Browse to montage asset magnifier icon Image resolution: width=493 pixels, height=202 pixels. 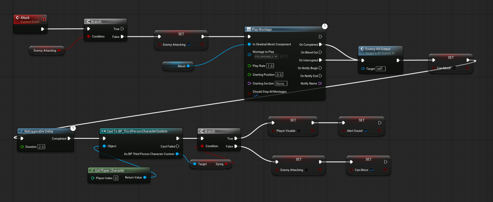[x=286, y=56]
